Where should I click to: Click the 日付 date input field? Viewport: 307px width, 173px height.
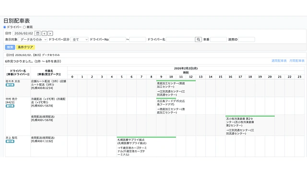[24, 33]
